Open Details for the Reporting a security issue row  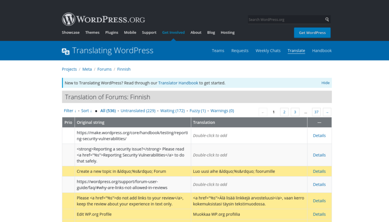point(319,155)
